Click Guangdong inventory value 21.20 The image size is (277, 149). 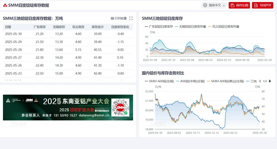pyautogui.click(x=39, y=34)
